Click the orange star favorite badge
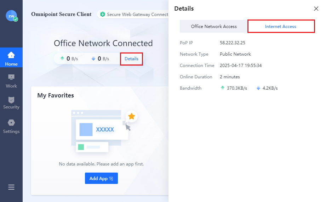 [x=132, y=116]
